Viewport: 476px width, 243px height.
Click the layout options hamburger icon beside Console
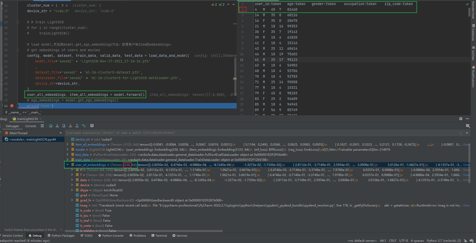point(42,126)
